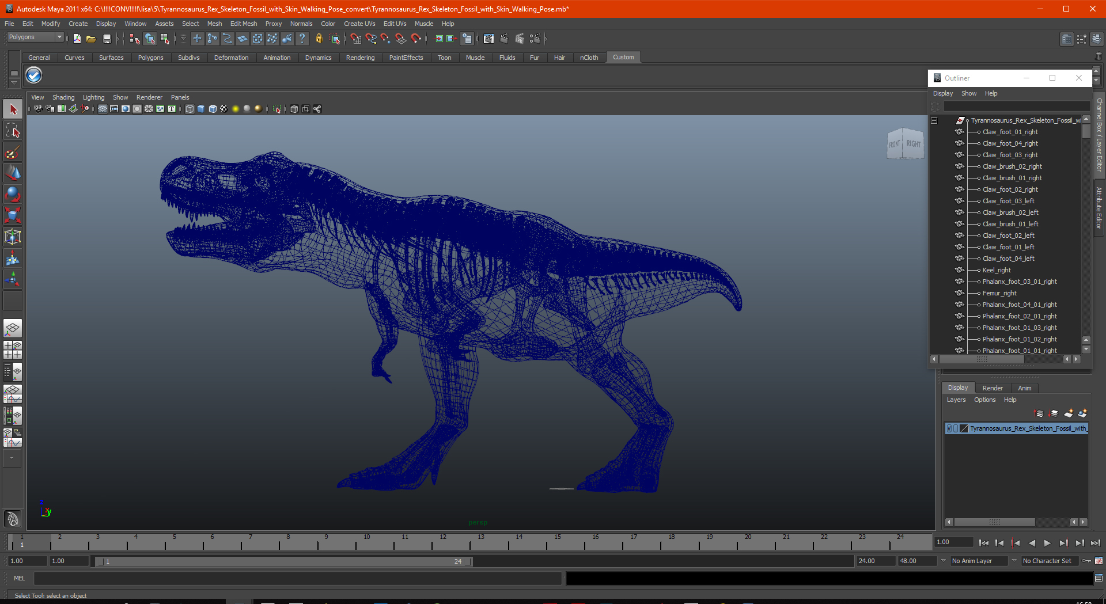Open the Edit Mesh menu

pos(243,24)
